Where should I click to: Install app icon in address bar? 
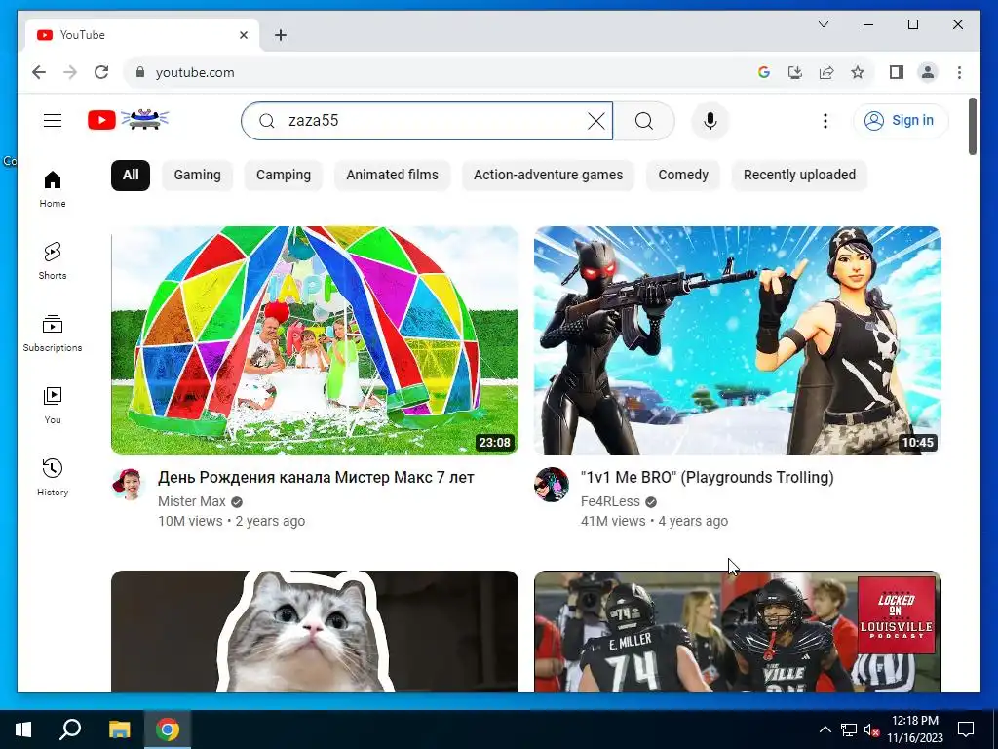click(x=795, y=72)
